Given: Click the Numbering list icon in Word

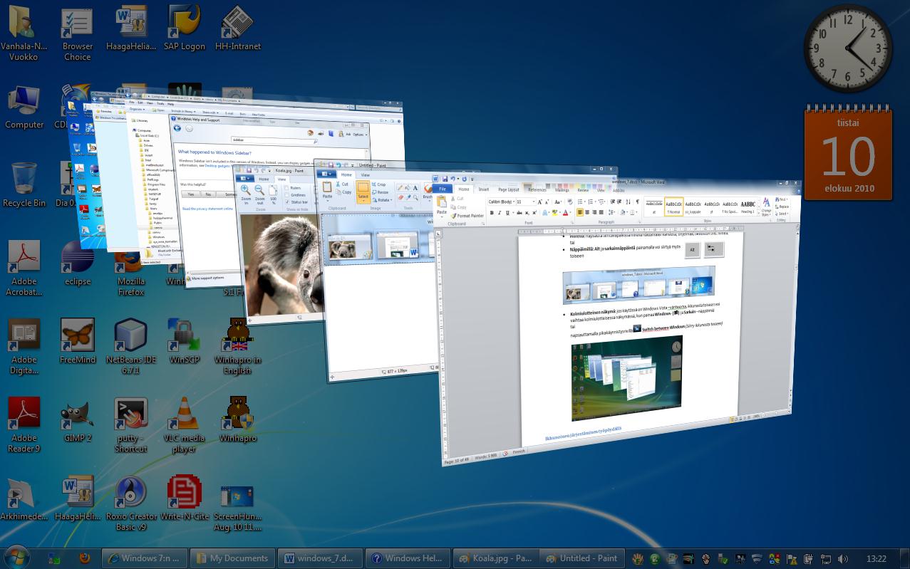Looking at the screenshot, I should [x=591, y=202].
